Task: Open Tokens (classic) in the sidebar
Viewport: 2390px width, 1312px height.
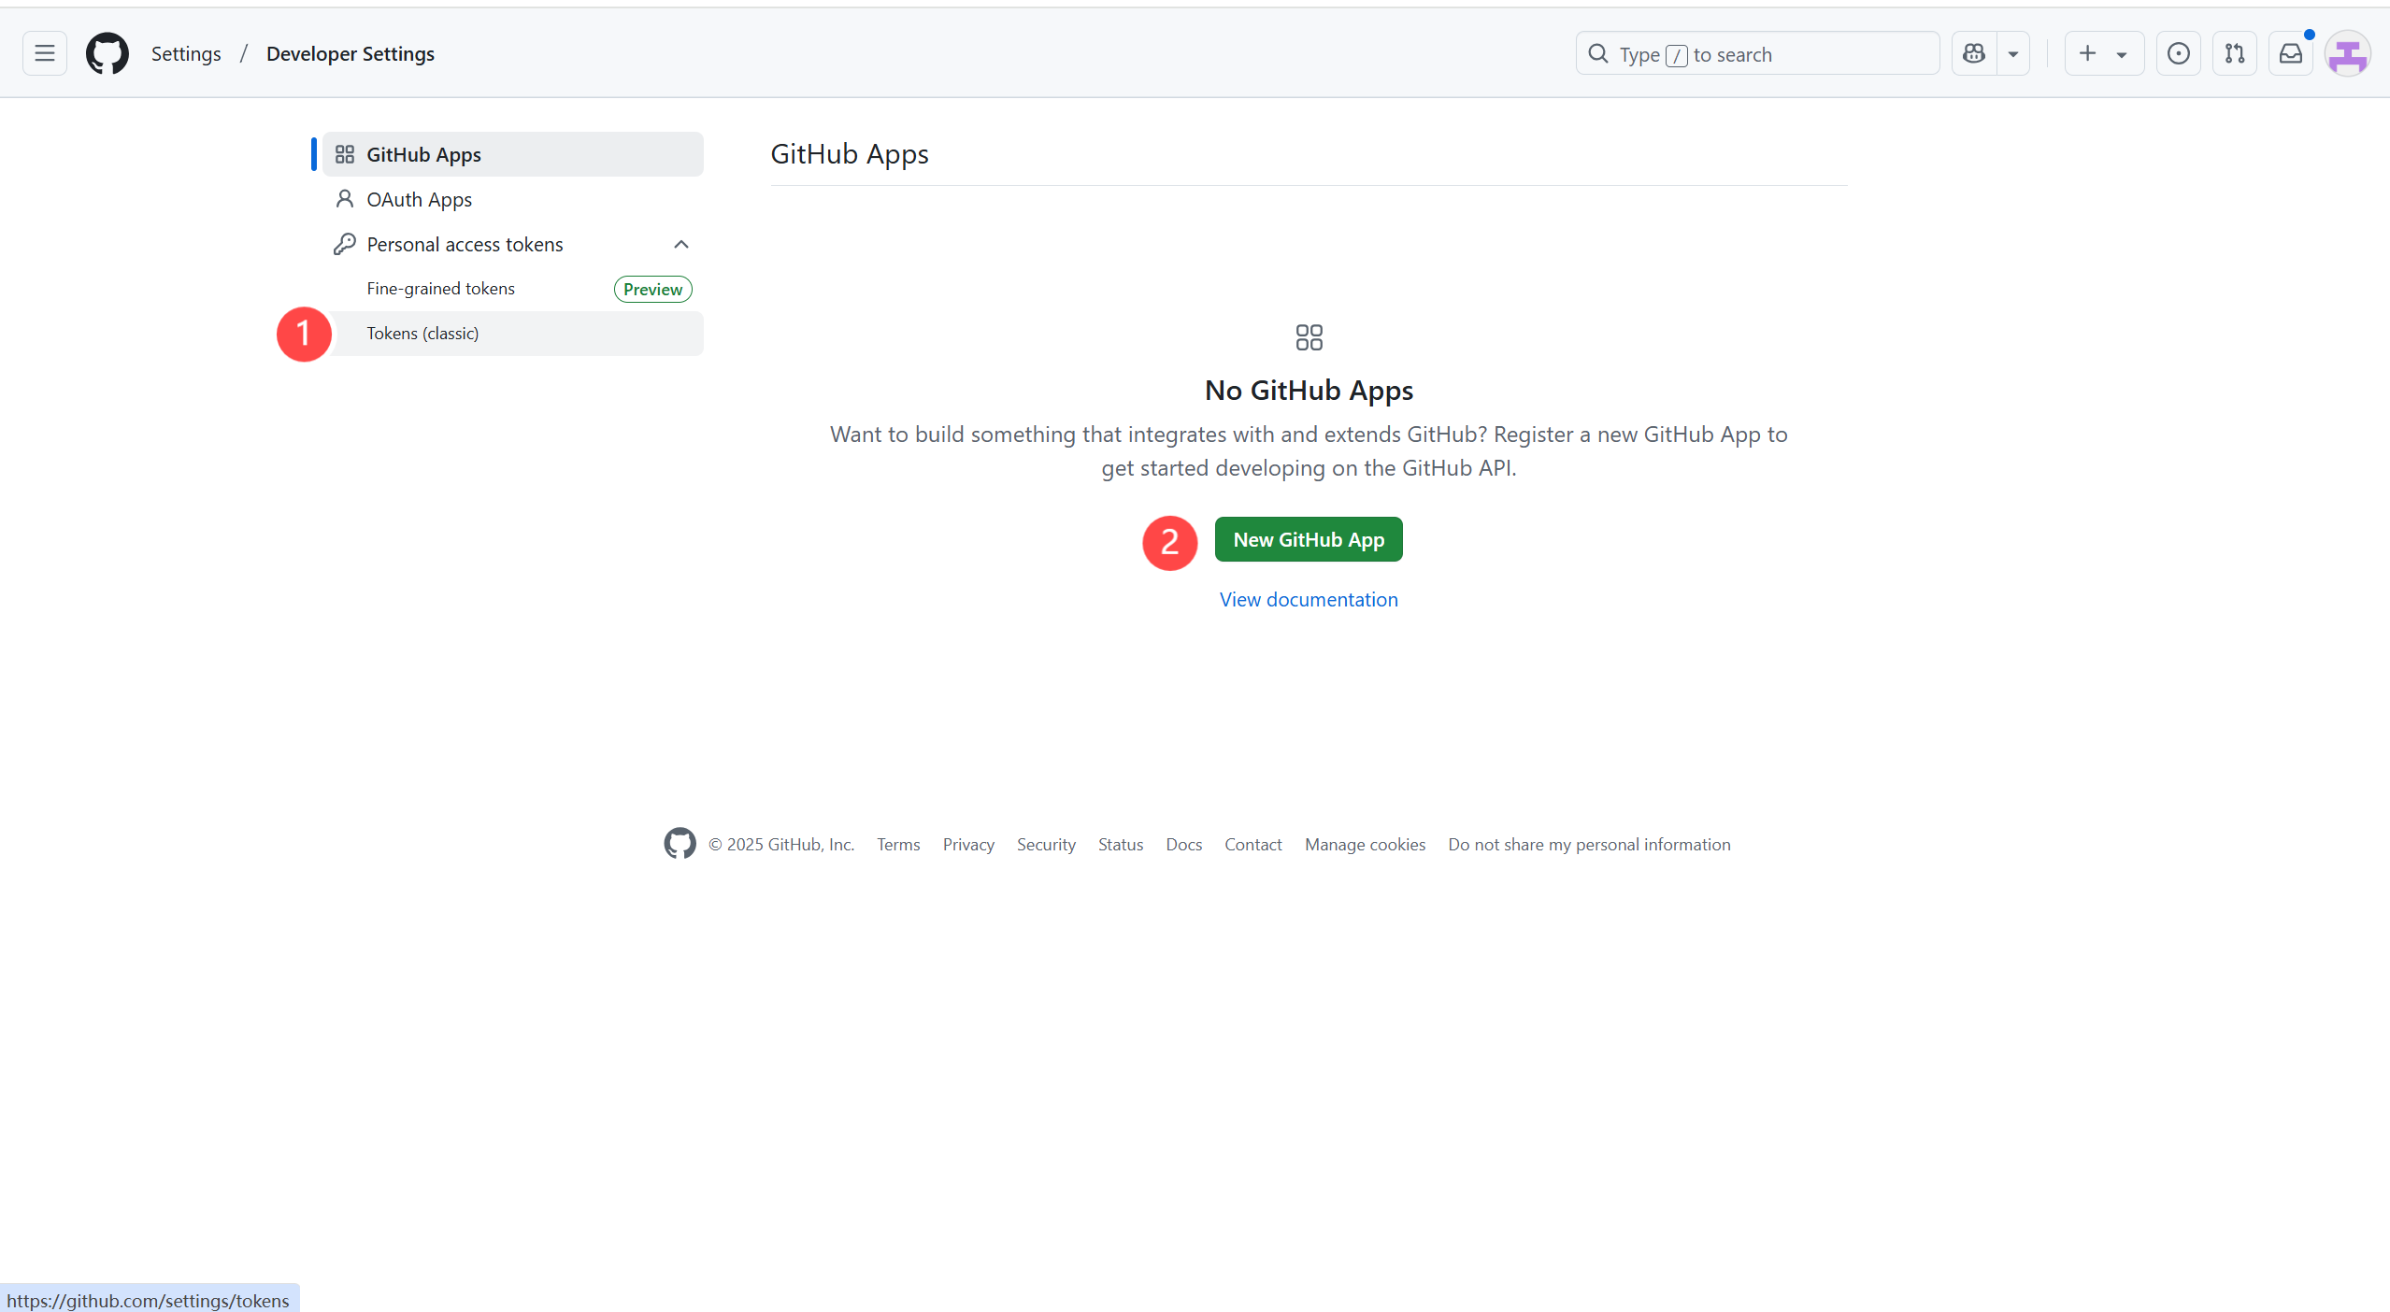Action: (x=422, y=334)
